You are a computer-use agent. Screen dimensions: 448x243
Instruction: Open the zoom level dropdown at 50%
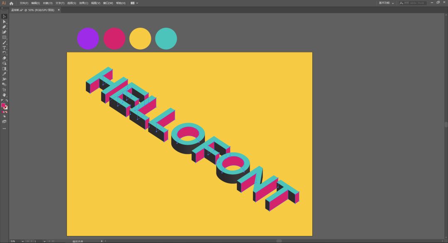[x=23, y=241]
